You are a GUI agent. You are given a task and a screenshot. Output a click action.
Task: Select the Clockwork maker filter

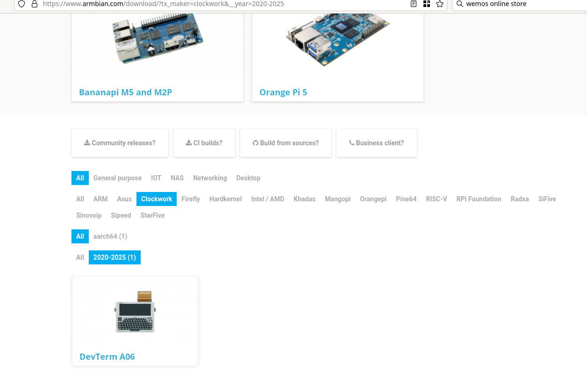[157, 199]
